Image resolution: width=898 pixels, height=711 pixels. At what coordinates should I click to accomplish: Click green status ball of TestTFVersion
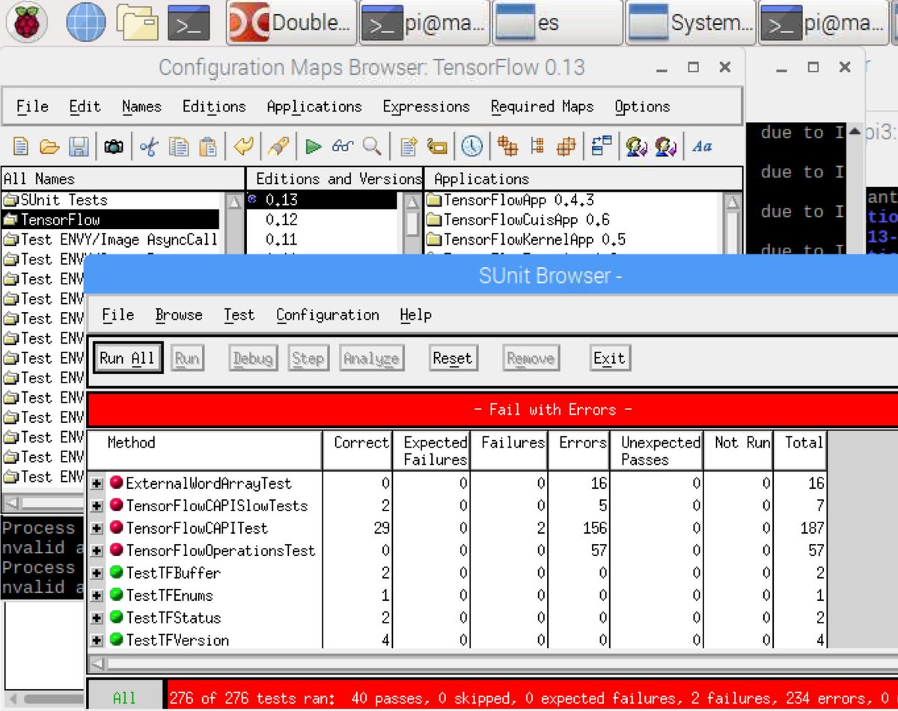(x=116, y=640)
